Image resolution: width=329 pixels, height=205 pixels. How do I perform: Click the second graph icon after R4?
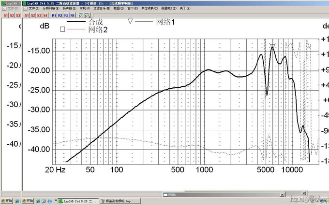(88, 15)
